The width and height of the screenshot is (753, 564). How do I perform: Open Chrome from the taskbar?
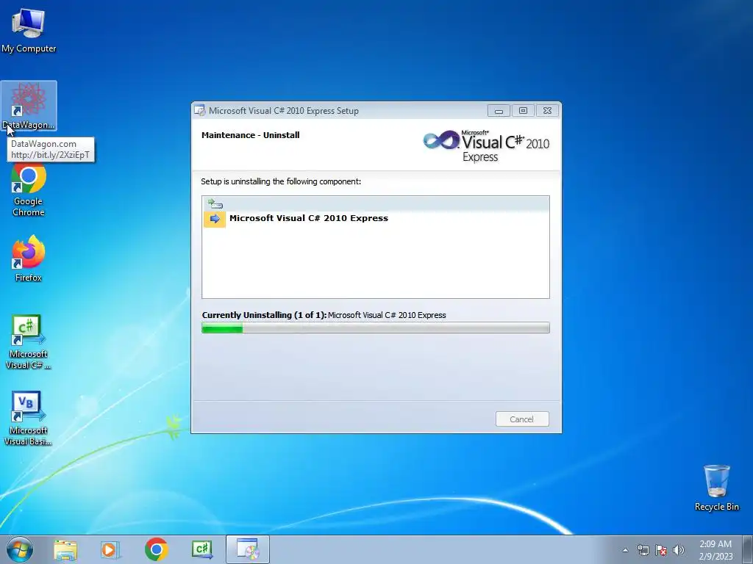(x=156, y=549)
